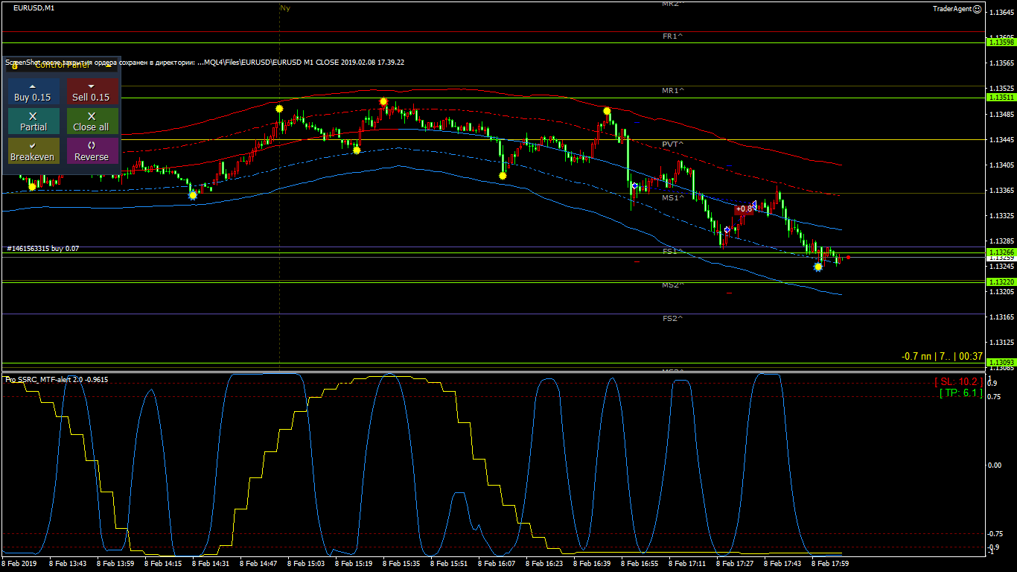Click the Breakeven button
Image resolution: width=1017 pixels, height=572 pixels.
point(34,151)
